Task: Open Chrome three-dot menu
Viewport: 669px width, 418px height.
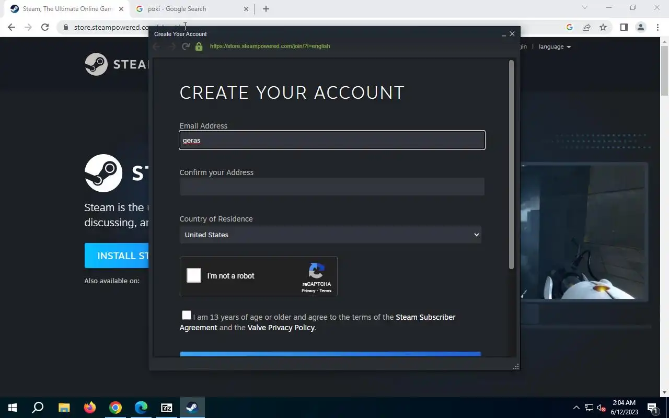Action: tap(658, 27)
